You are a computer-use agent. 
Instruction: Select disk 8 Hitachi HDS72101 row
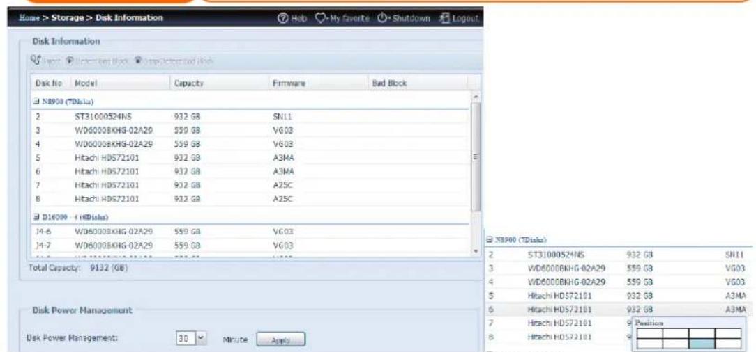[250, 198]
